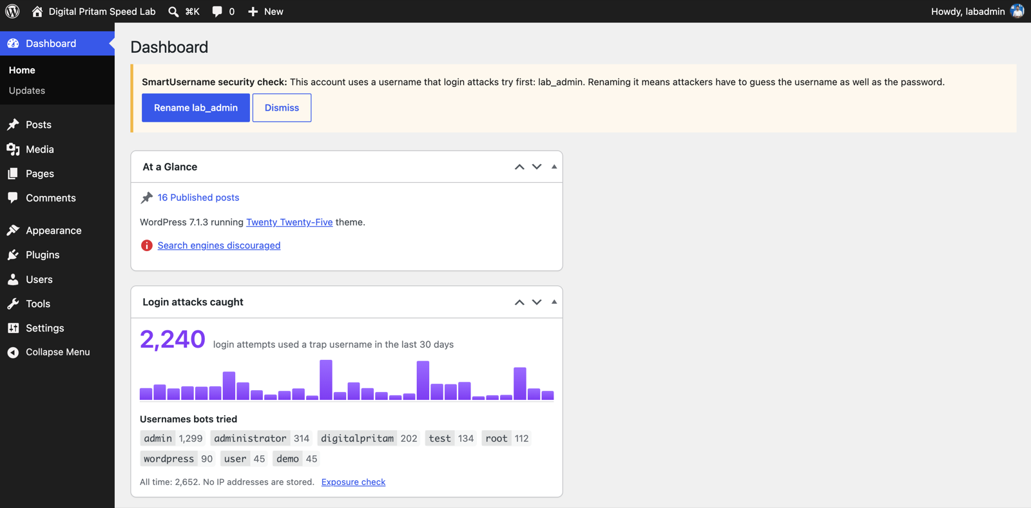Image resolution: width=1031 pixels, height=508 pixels.
Task: Click the Comments bubble icon in the sidebar
Action: click(13, 198)
